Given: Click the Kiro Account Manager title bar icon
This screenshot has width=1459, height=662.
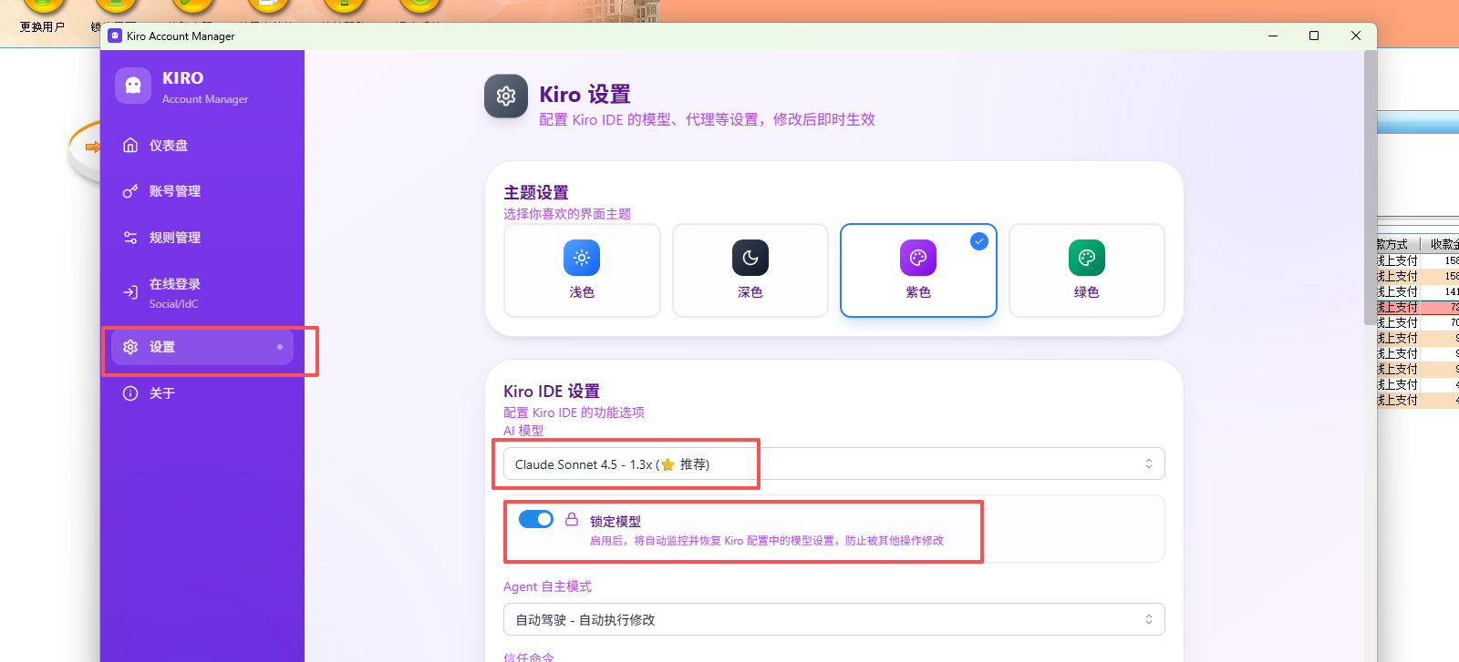Looking at the screenshot, I should click(115, 36).
